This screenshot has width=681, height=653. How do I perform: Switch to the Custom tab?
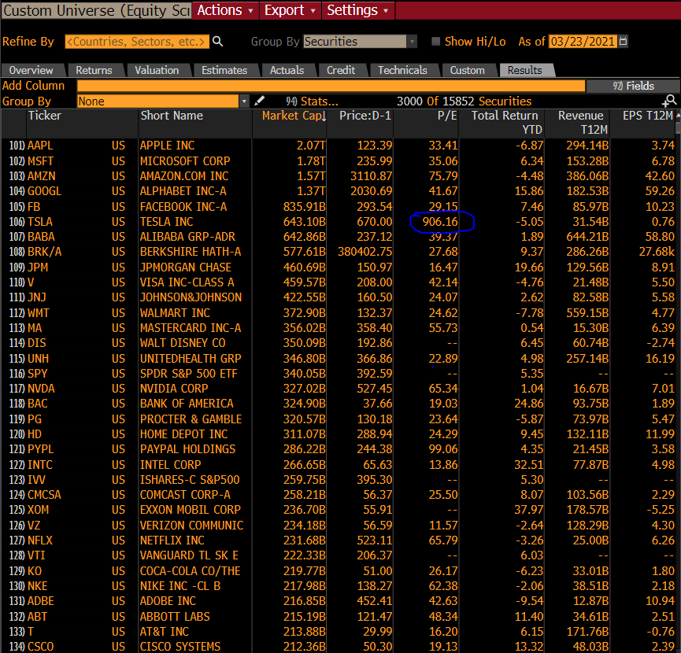click(x=468, y=70)
